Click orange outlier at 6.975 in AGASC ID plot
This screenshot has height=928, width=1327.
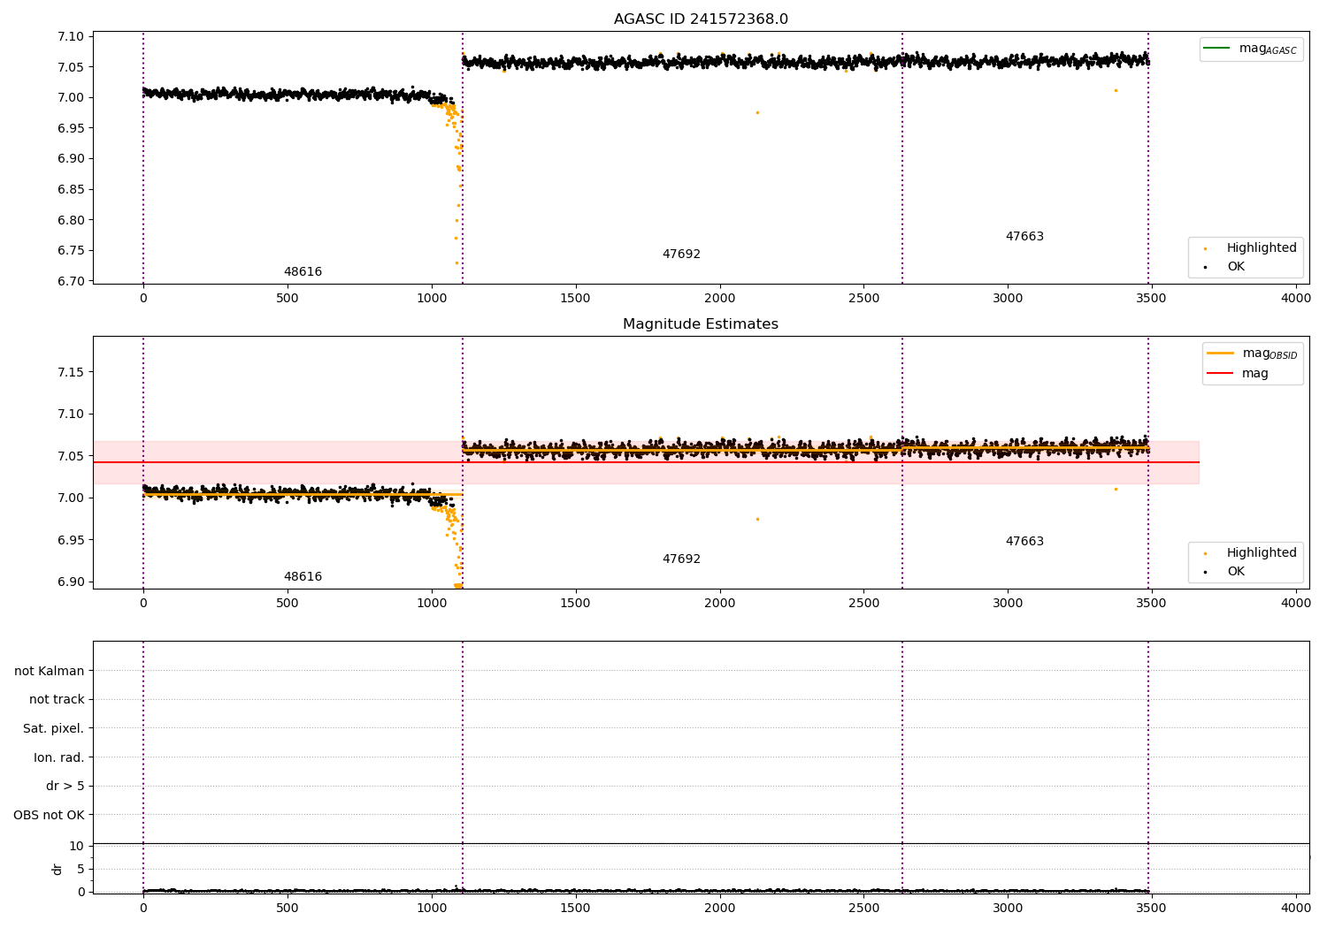(757, 112)
